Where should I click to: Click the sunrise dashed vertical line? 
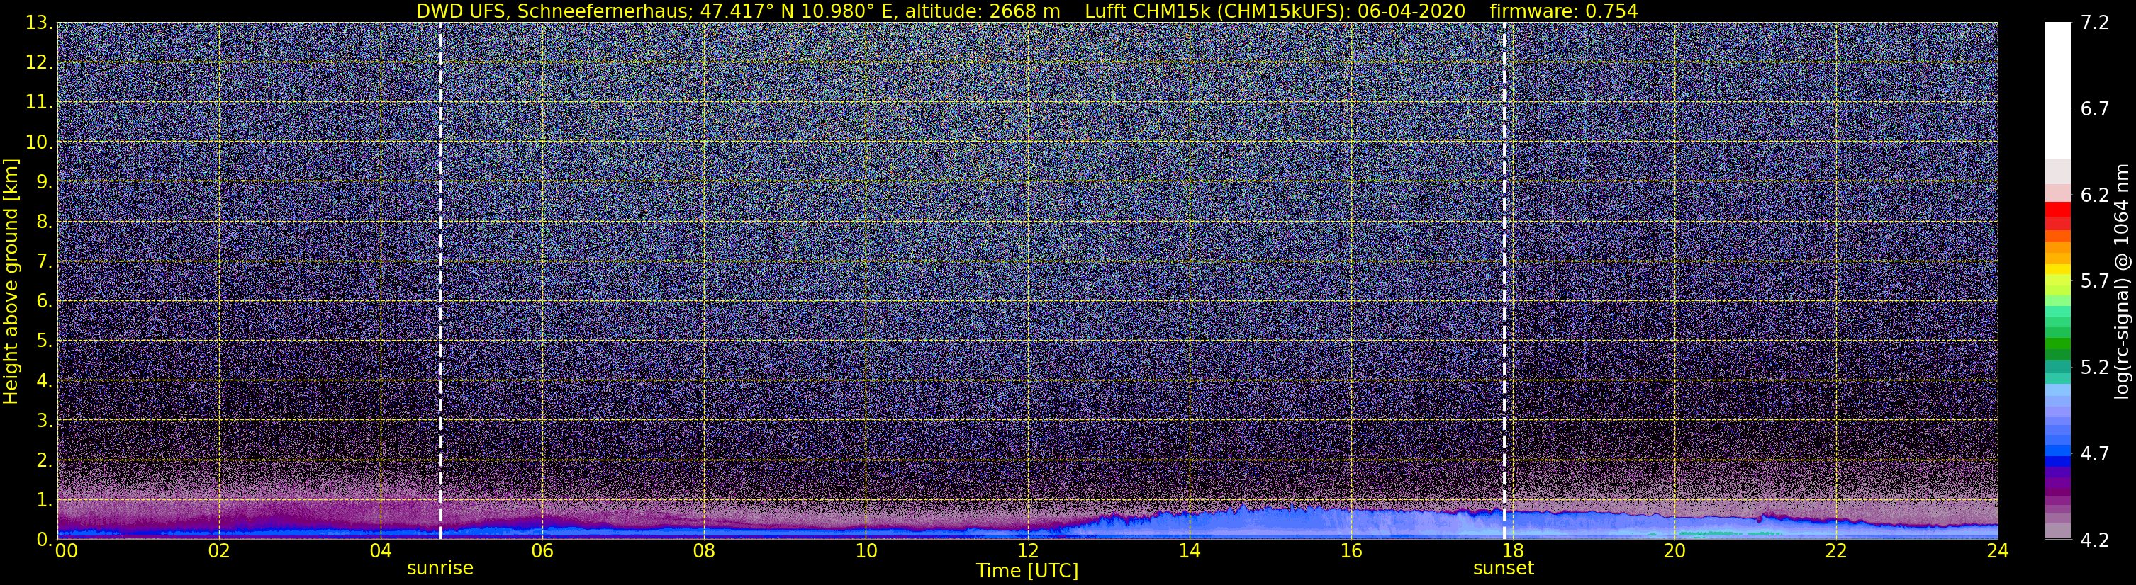[x=440, y=280]
